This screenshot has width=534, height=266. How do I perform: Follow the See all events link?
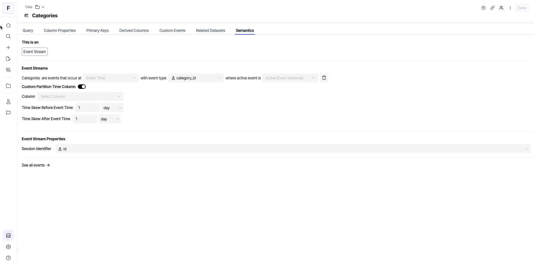[x=36, y=165]
